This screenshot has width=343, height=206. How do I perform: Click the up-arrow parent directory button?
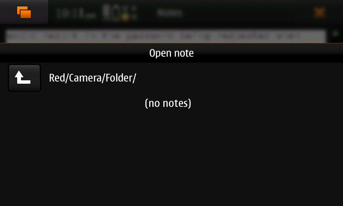[24, 78]
